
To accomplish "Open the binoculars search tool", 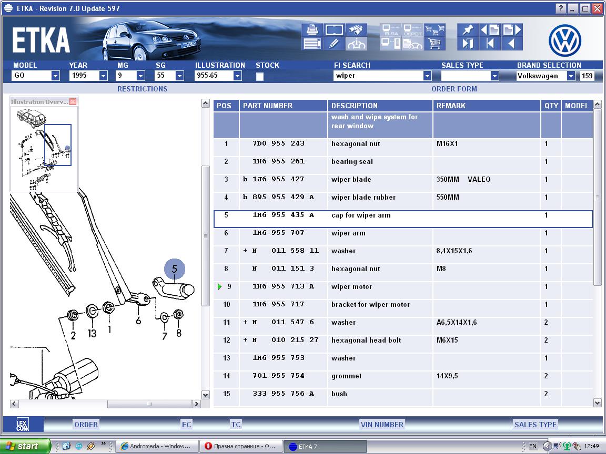I will [x=356, y=29].
